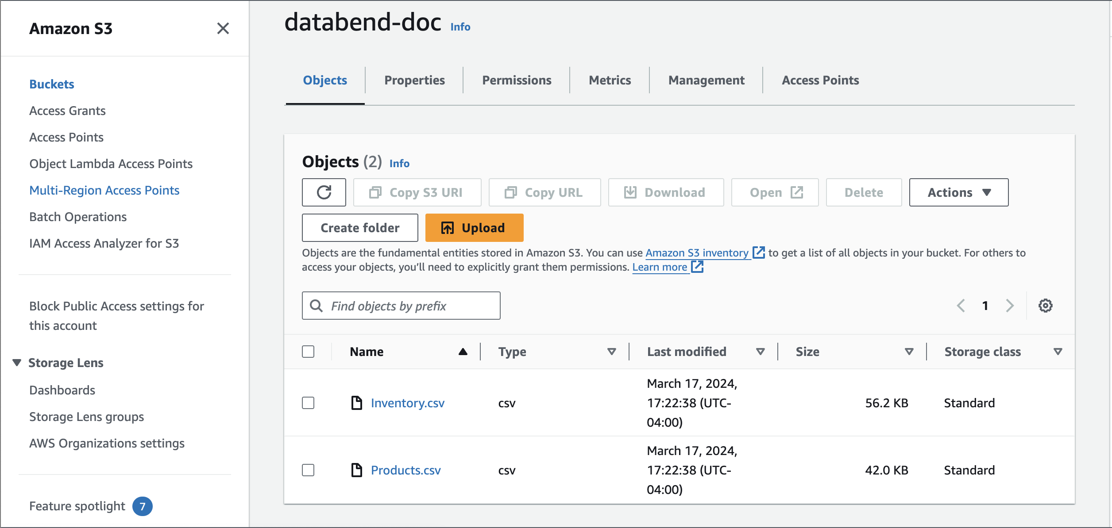
Task: Click the 56.2 KB size cell
Action: 887,403
